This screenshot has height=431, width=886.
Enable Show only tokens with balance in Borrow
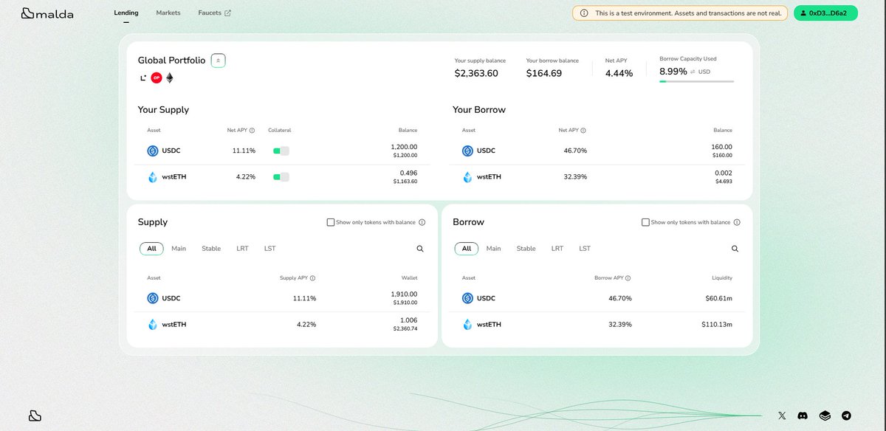(645, 221)
